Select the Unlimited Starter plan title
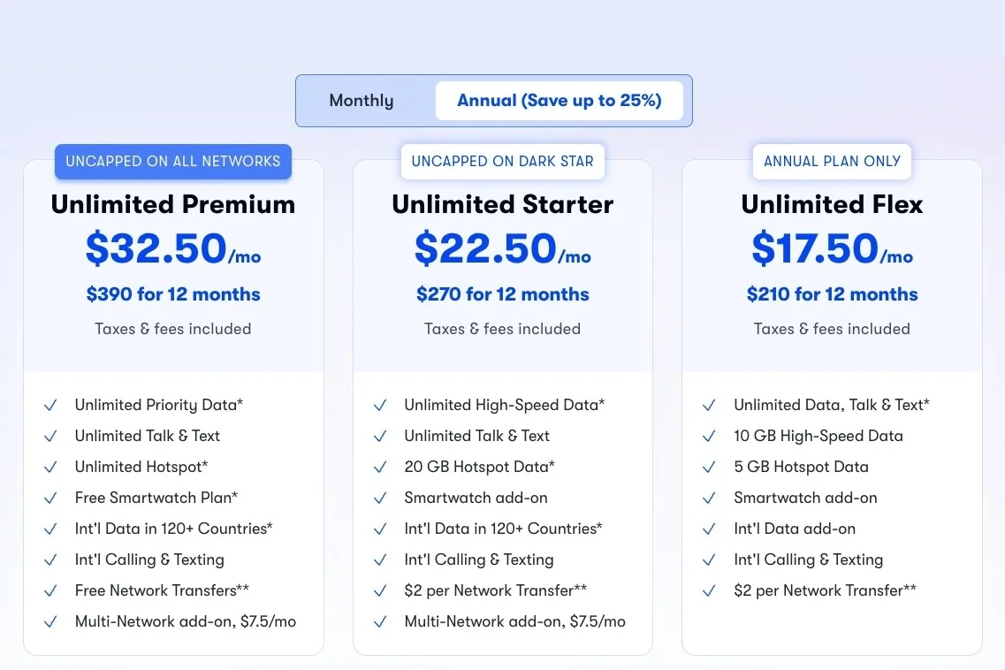 (x=502, y=204)
